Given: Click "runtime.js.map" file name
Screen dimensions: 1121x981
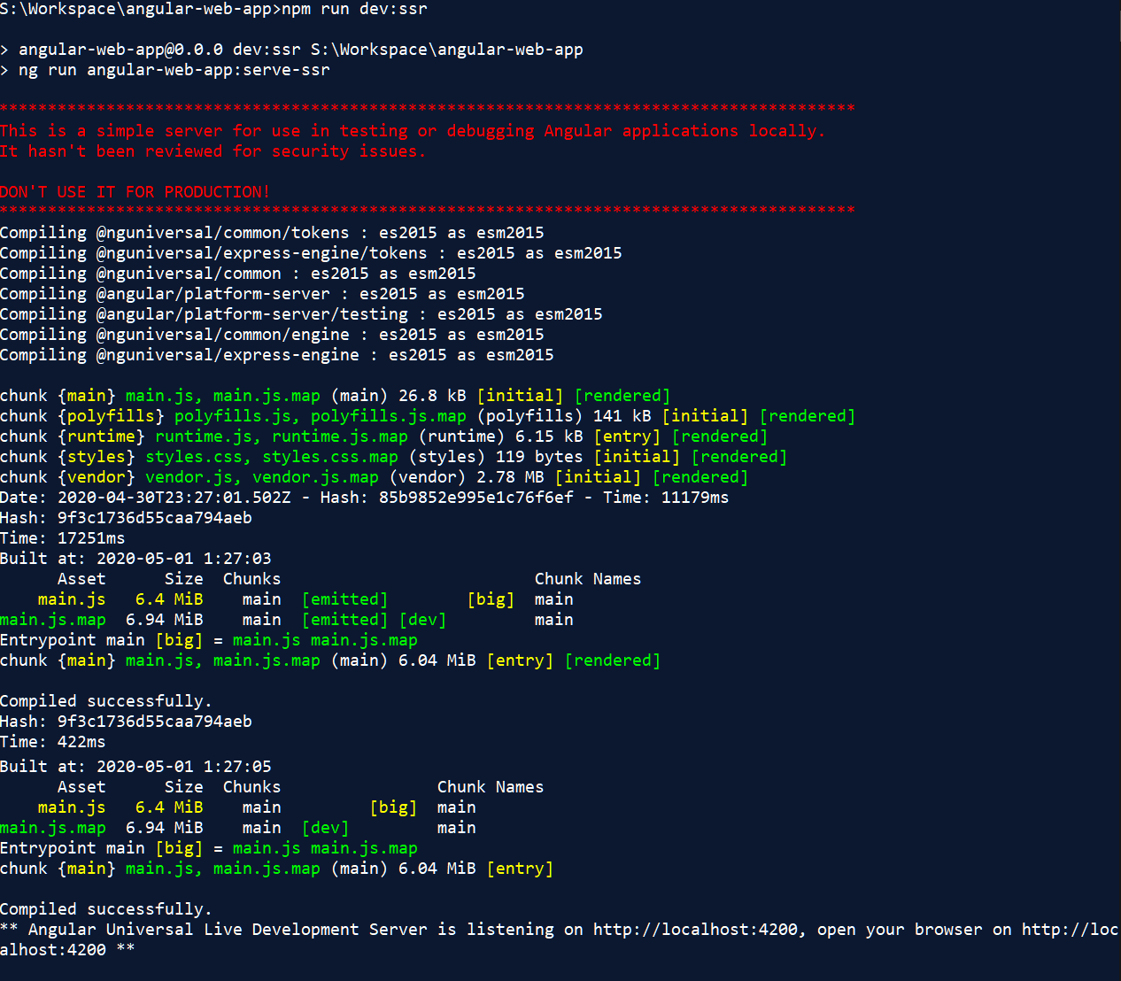Looking at the screenshot, I should point(340,436).
